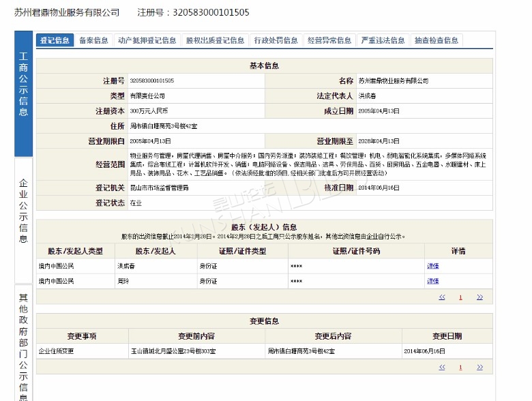Click the 股东/发起人 column header
Image resolution: width=532 pixels, height=401 pixels.
tap(156, 251)
